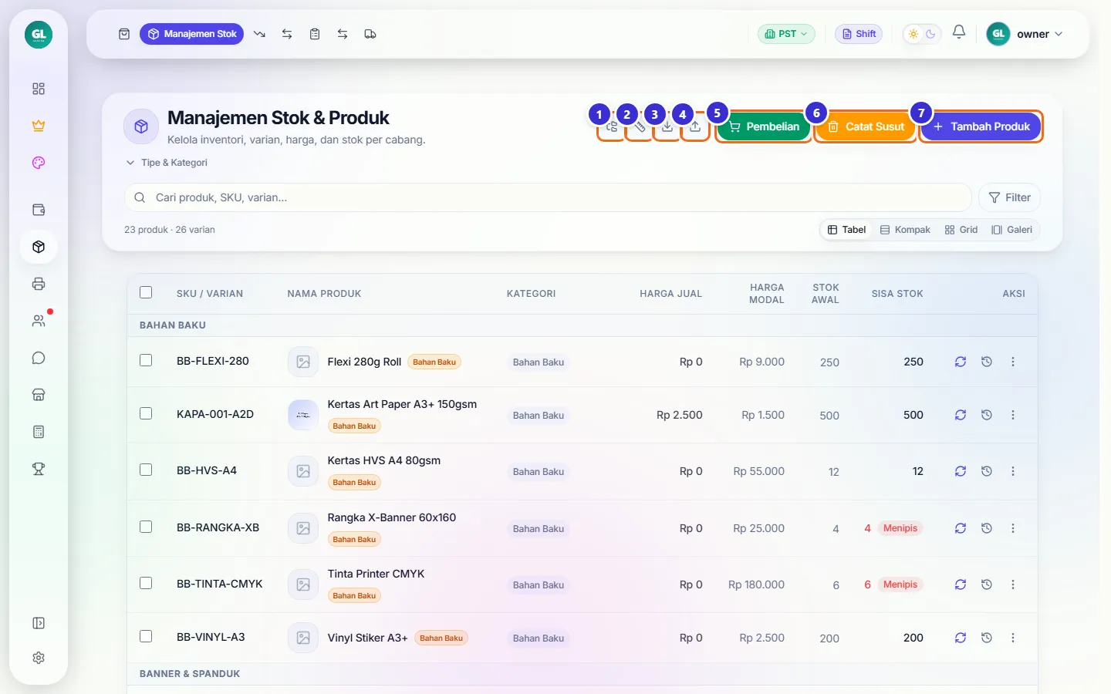Open the palette icon in sidebar
This screenshot has height=694, width=1111.
[39, 163]
